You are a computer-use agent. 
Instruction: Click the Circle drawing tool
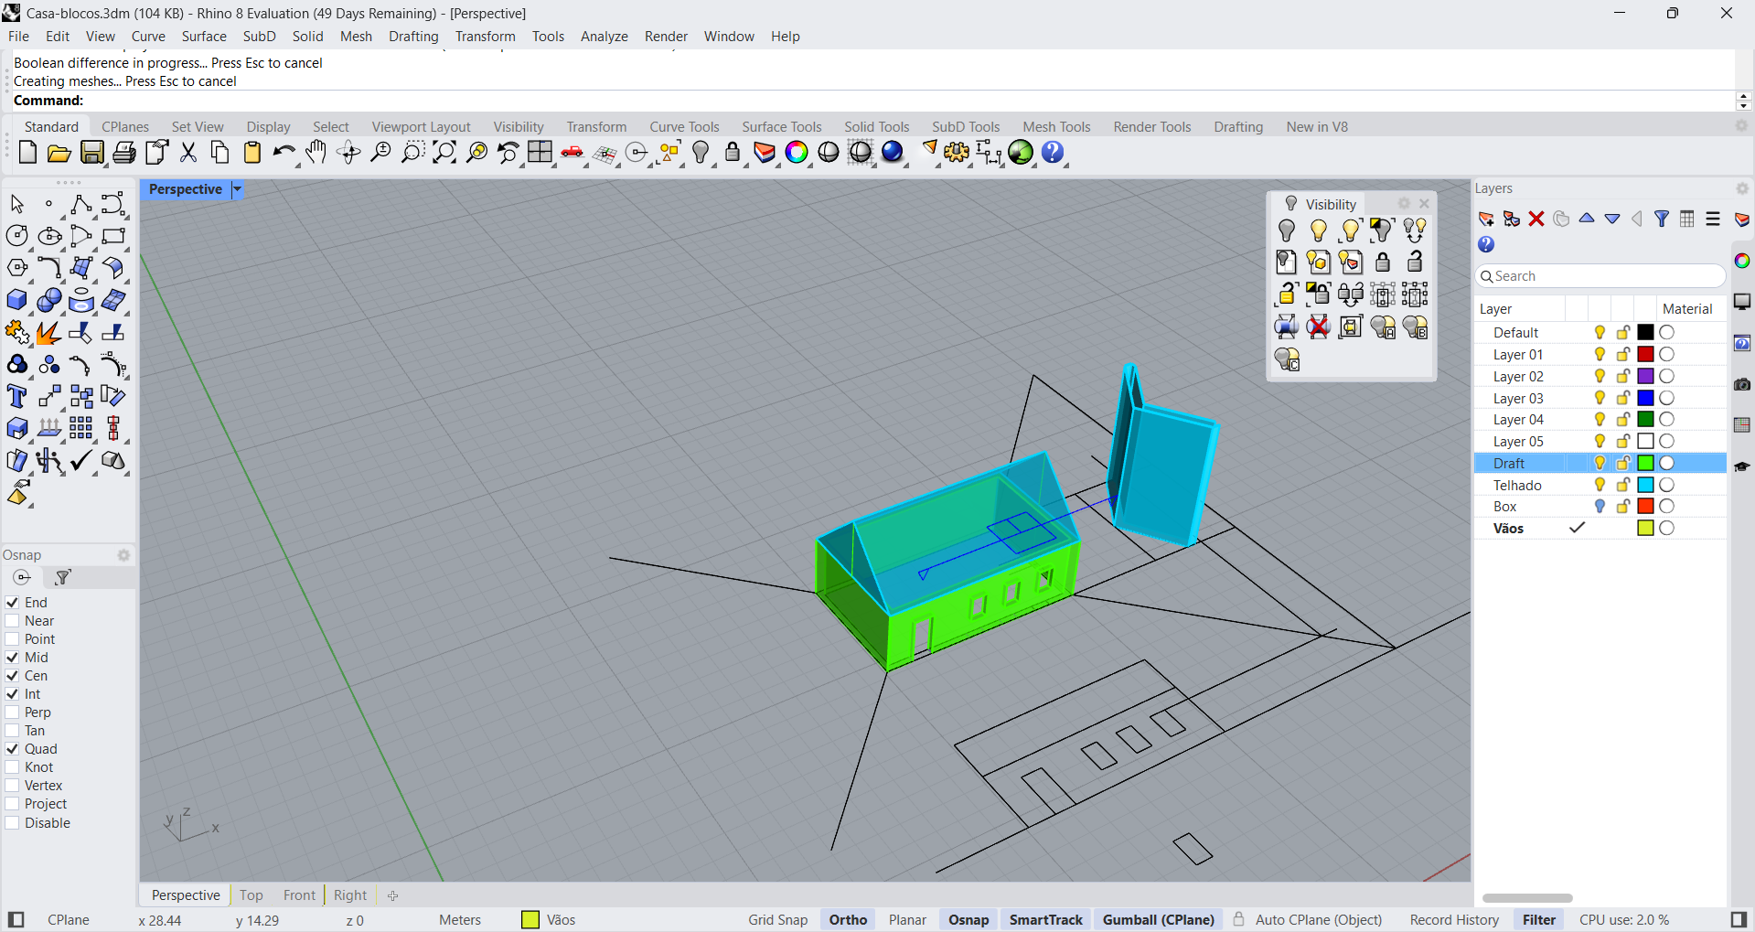tap(17, 236)
